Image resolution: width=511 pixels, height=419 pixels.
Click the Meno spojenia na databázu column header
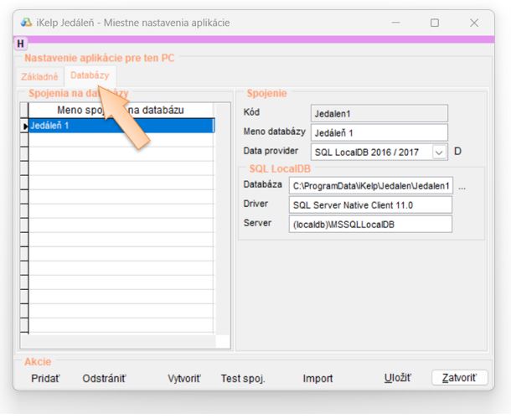pos(121,110)
